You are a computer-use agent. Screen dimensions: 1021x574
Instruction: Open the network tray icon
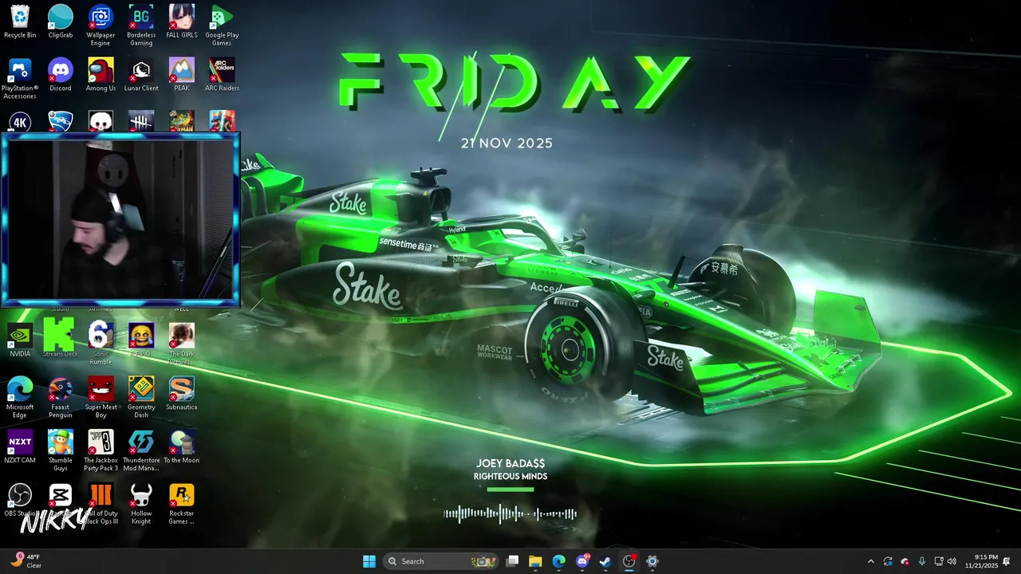939,561
